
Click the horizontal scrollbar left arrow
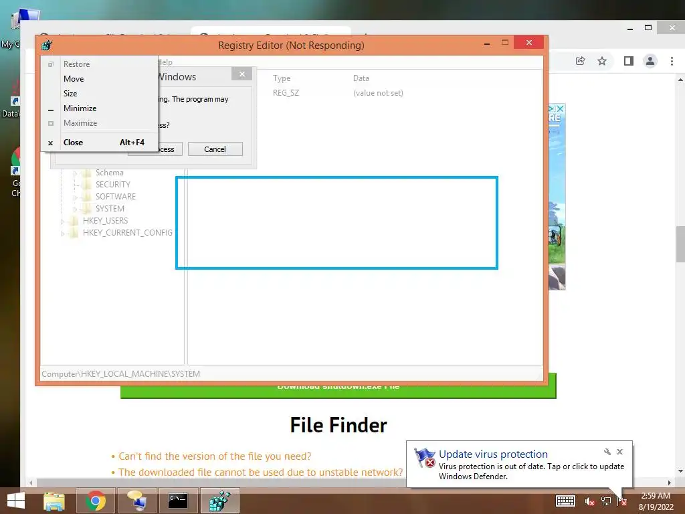click(x=31, y=483)
